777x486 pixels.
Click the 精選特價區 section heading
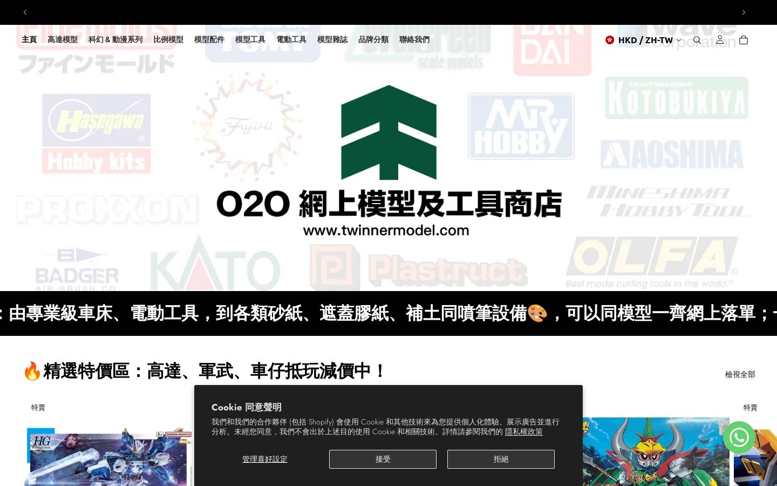coord(204,371)
